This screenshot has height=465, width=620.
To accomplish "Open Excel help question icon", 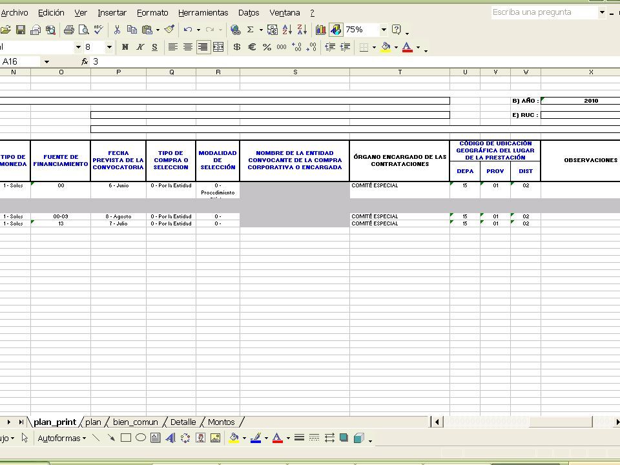I will click(396, 30).
